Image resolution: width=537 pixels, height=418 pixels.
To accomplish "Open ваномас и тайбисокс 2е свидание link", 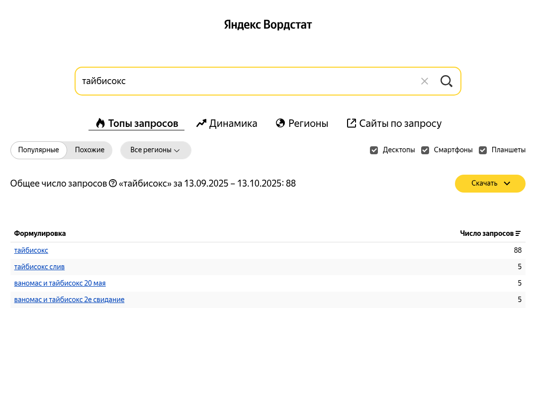I will 69,300.
